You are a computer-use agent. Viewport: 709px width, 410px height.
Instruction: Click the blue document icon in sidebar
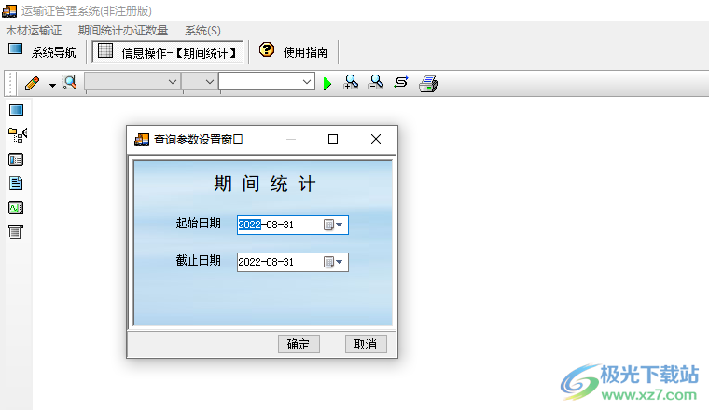[x=16, y=184]
